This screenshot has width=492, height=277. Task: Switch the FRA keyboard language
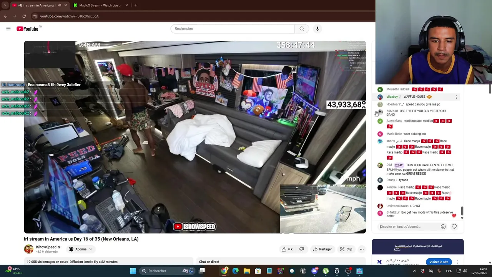coord(449,271)
